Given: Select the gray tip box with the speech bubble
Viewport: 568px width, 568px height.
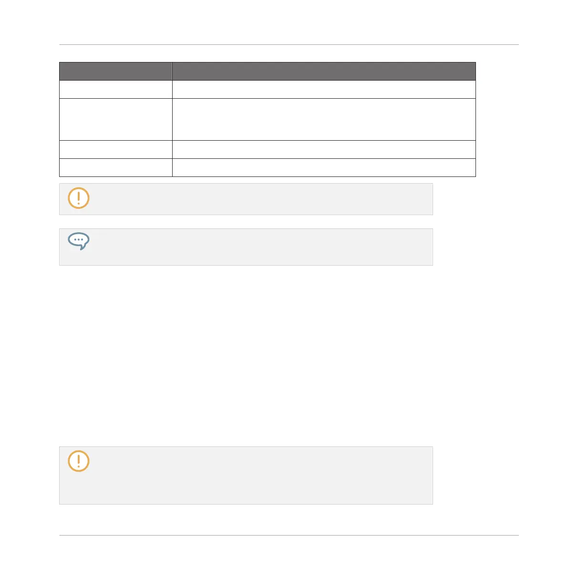Looking at the screenshot, I should point(246,247).
